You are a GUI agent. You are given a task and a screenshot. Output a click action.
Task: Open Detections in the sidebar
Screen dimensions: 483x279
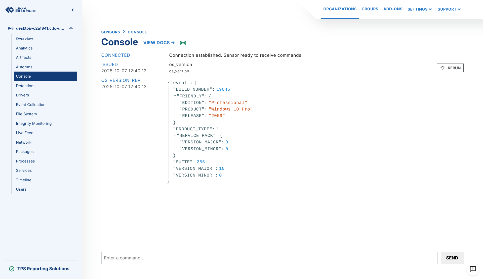point(26,86)
